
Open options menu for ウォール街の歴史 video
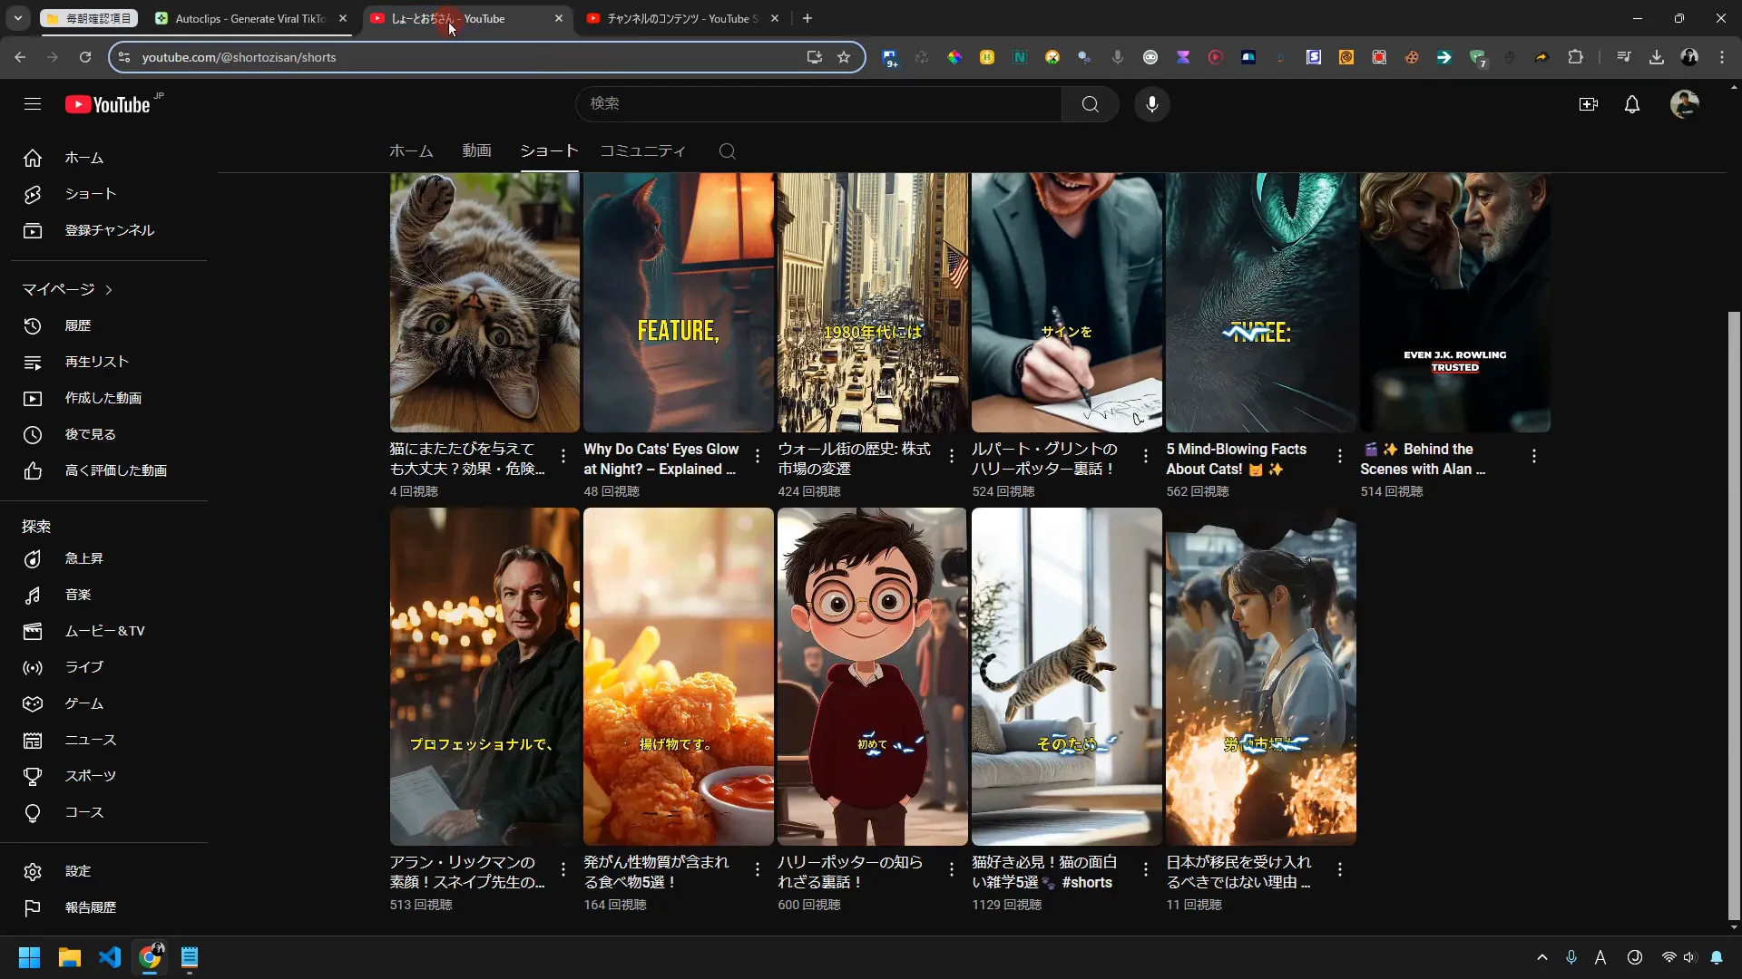952,456
